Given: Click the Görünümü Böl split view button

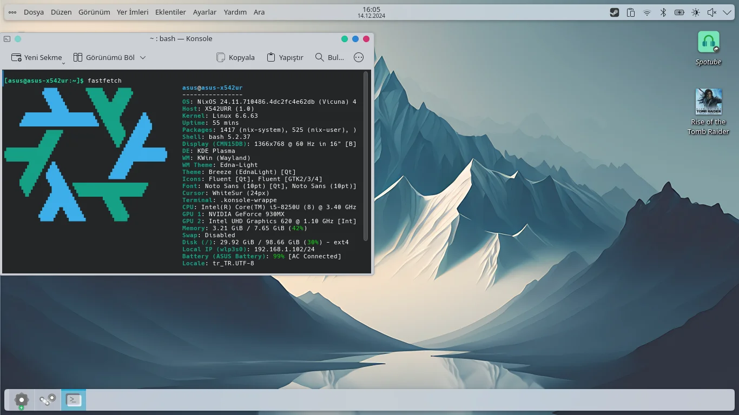Looking at the screenshot, I should 104,57.
